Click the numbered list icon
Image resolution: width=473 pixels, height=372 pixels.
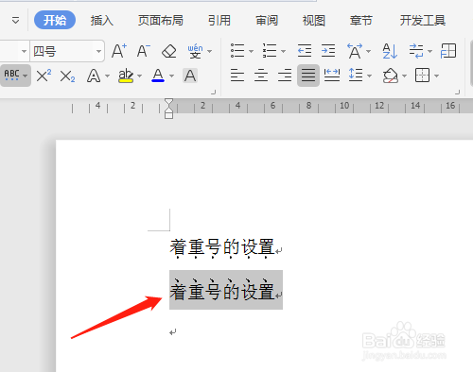(270, 51)
